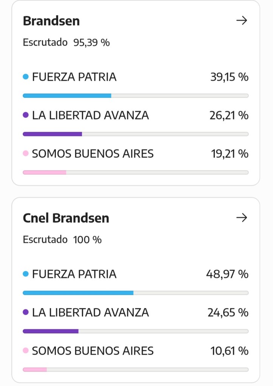
Task: Click Escrutado 95,39 % text
Action: [66, 42]
